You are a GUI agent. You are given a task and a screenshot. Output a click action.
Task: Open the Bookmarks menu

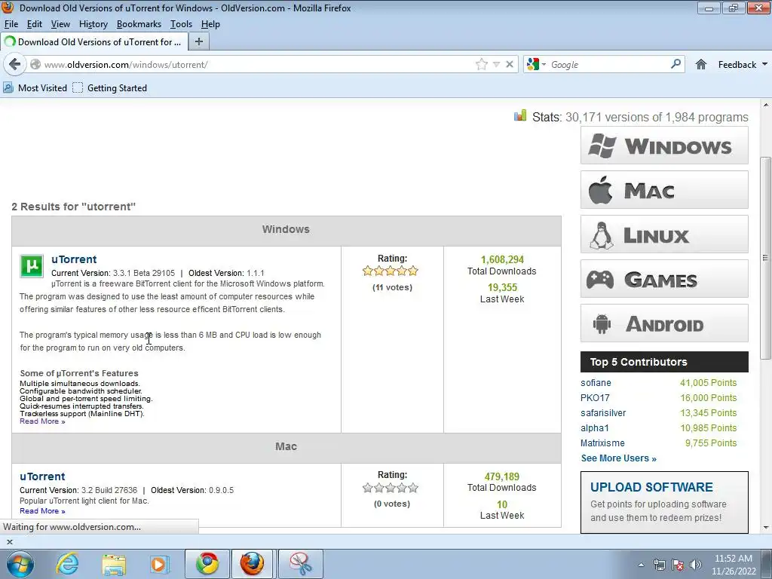point(139,24)
